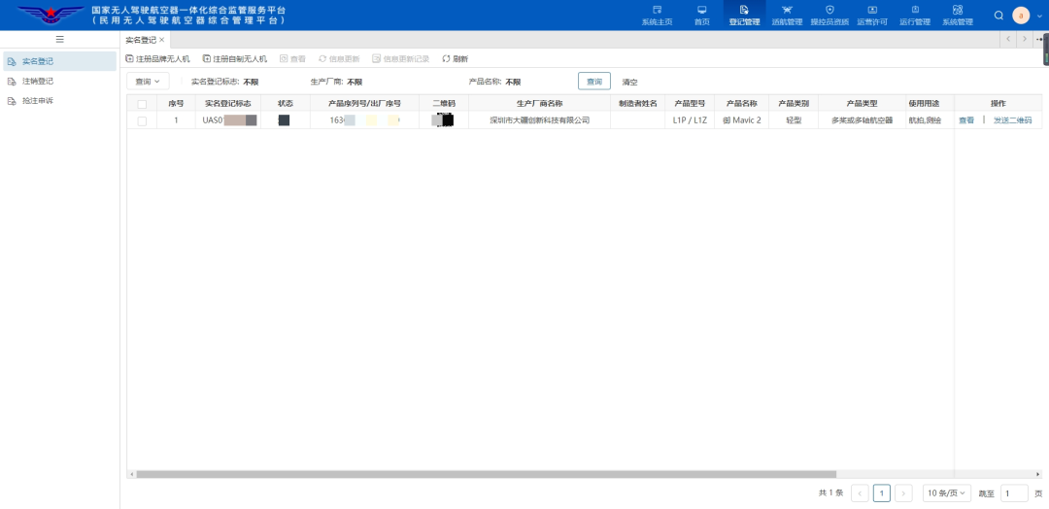Click 注册品牌无人机 toolbar button
Image resolution: width=1049 pixels, height=509 pixels.
(158, 59)
